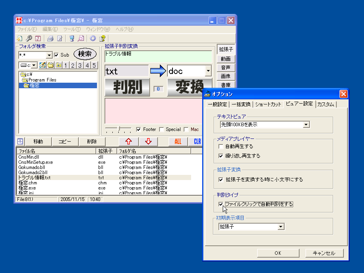Click the magnifier search icon on toolbar
364x273 pixels.
tap(80, 38)
